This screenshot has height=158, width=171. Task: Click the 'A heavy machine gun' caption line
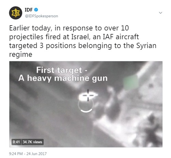pyautogui.click(x=63, y=78)
